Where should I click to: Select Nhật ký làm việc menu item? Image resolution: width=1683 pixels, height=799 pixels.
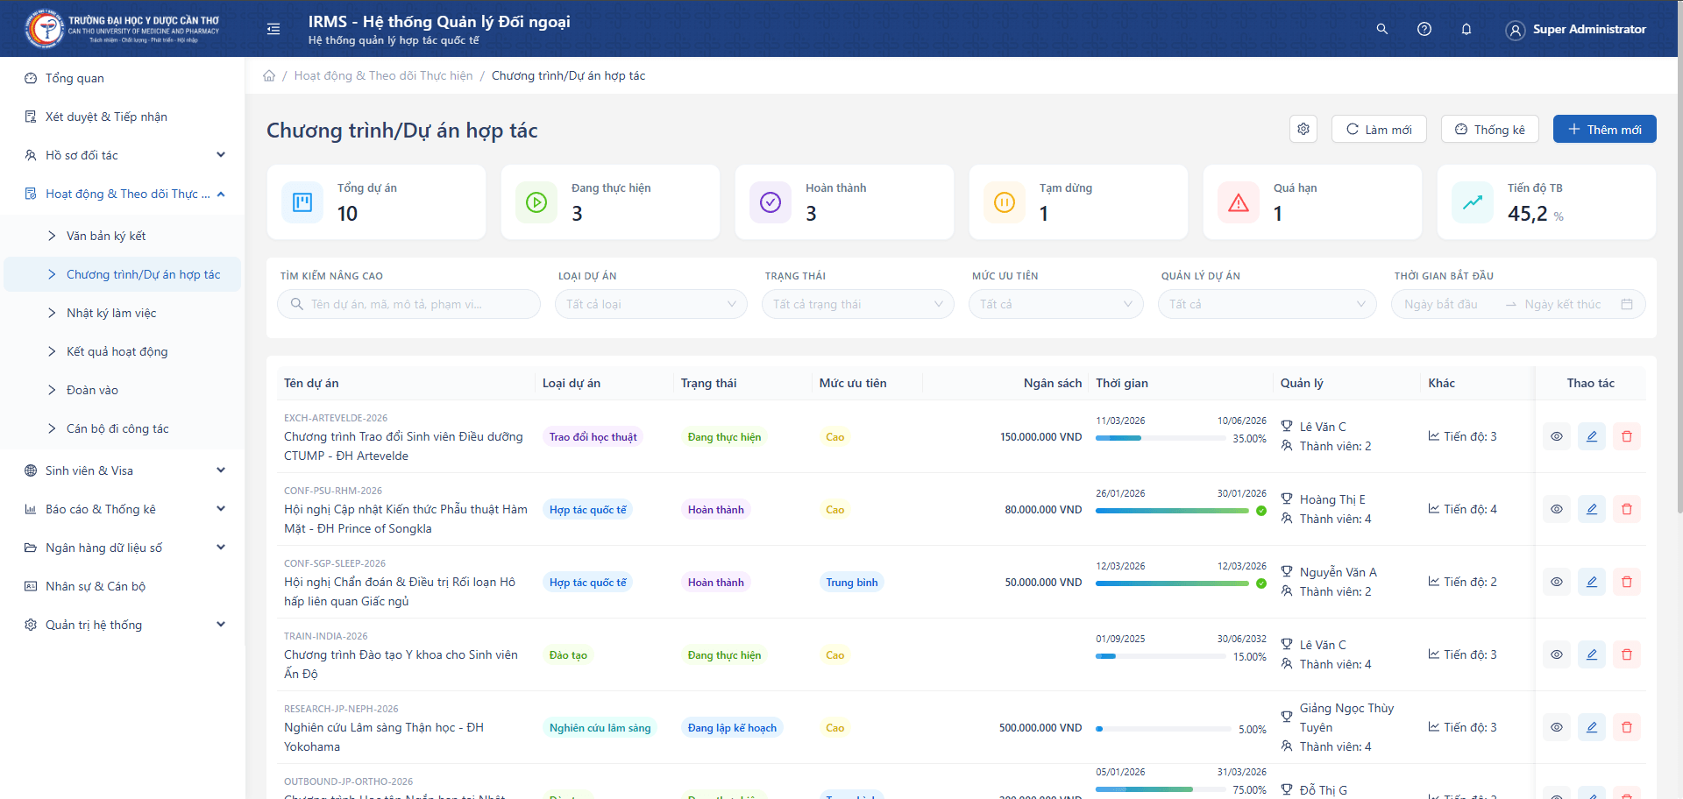111,313
